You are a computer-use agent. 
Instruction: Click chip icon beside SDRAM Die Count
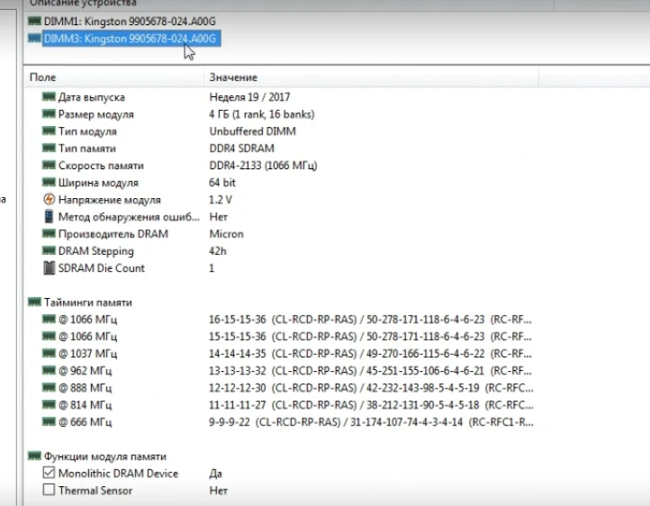click(x=49, y=267)
